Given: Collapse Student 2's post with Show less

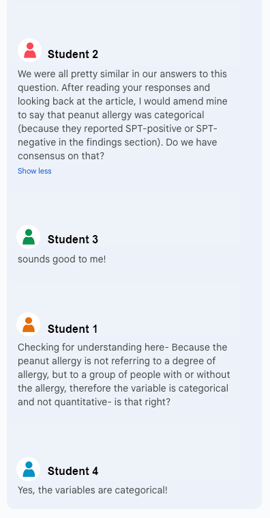Looking at the screenshot, I should pyautogui.click(x=35, y=171).
